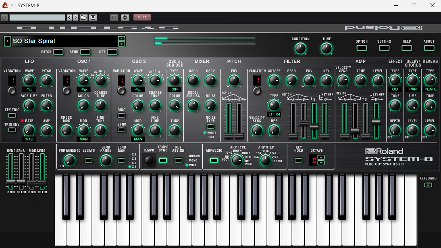Go to previous preset arrow in toolbar
The height and width of the screenshot is (248, 441).
click(69, 17)
